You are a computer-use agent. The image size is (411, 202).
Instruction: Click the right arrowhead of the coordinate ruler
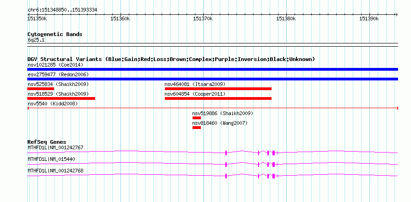(x=396, y=15)
